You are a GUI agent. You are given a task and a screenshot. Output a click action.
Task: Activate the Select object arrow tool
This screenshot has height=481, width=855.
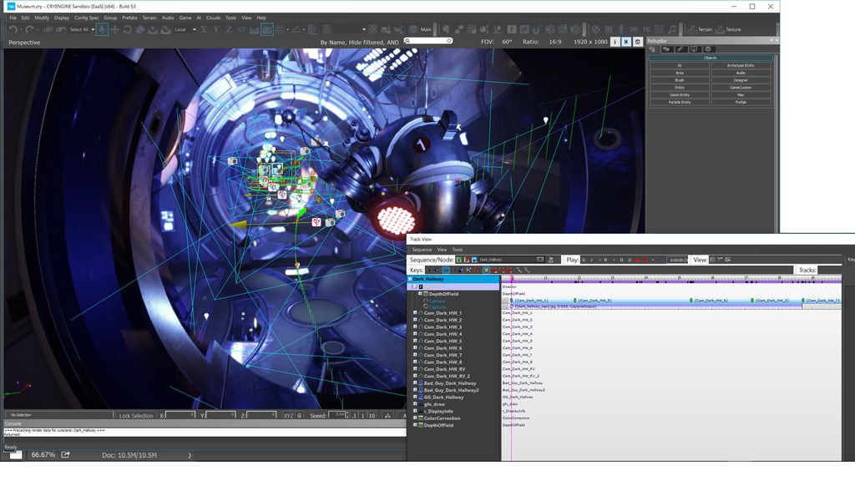[102, 29]
